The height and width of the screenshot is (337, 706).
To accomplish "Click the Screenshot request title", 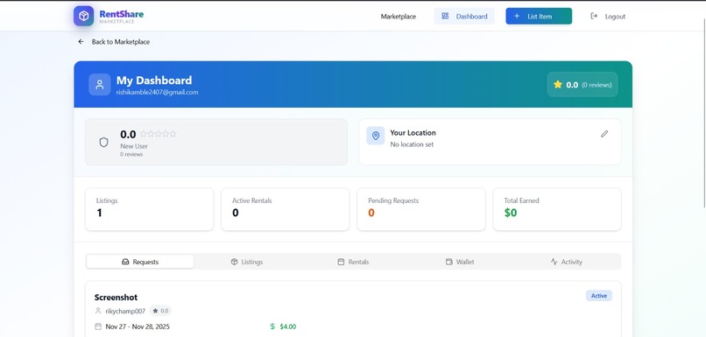I will click(116, 298).
